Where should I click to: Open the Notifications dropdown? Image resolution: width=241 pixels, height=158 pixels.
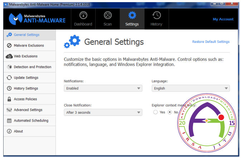coord(103,89)
